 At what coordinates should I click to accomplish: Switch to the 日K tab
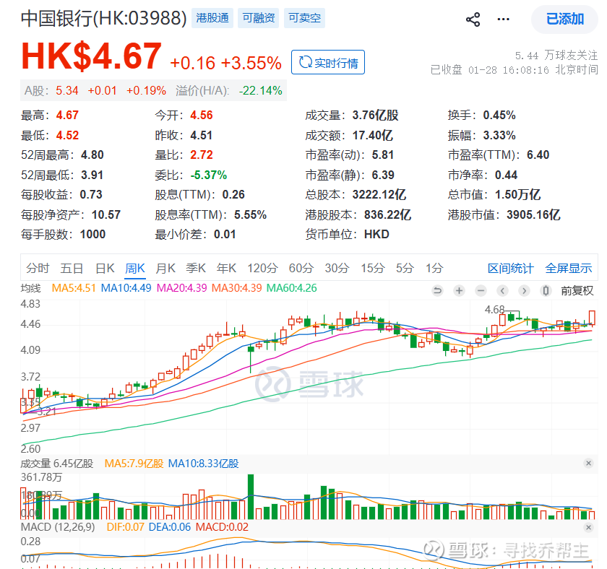tap(105, 268)
